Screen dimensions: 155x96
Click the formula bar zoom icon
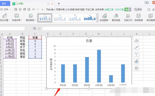(34, 29)
